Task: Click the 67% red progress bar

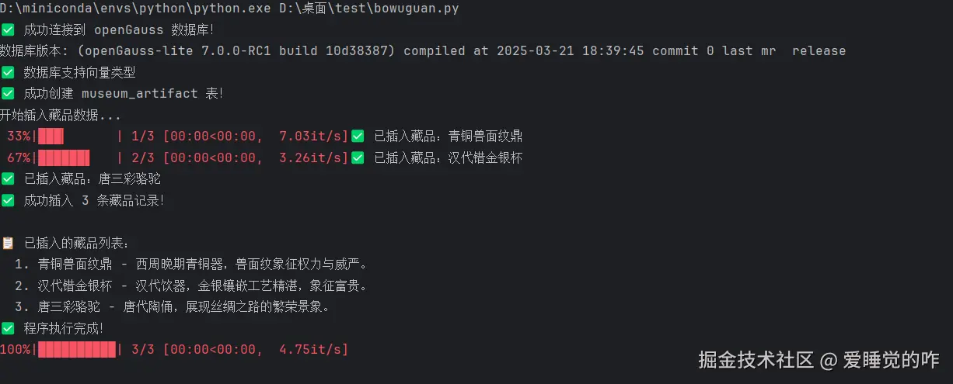Action: 64,158
